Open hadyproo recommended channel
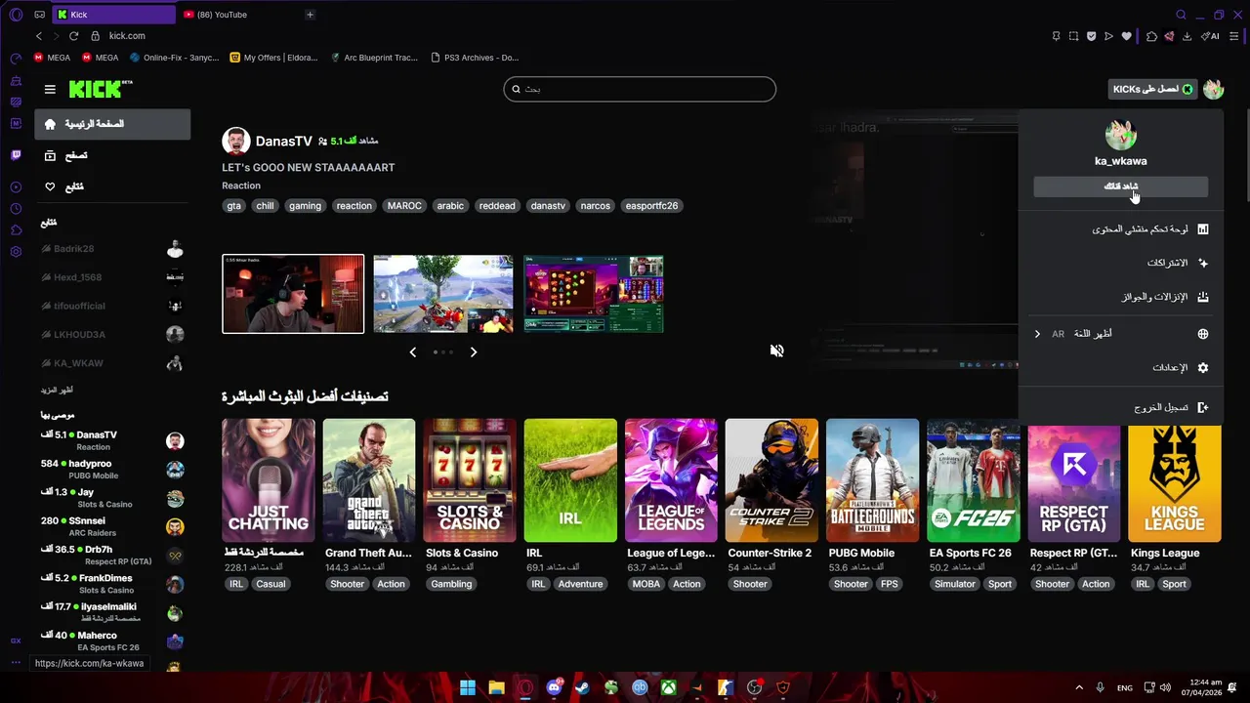This screenshot has height=703, width=1250. (x=112, y=470)
